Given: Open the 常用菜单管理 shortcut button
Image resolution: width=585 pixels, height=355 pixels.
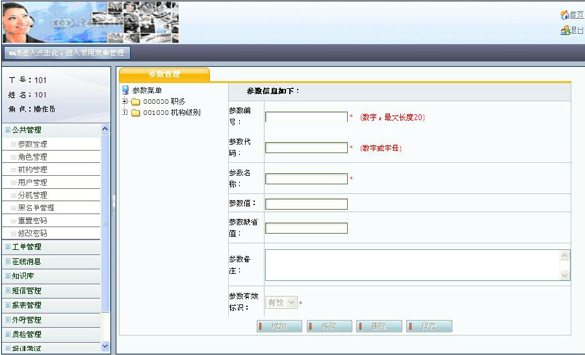Looking at the screenshot, I should coord(66,53).
